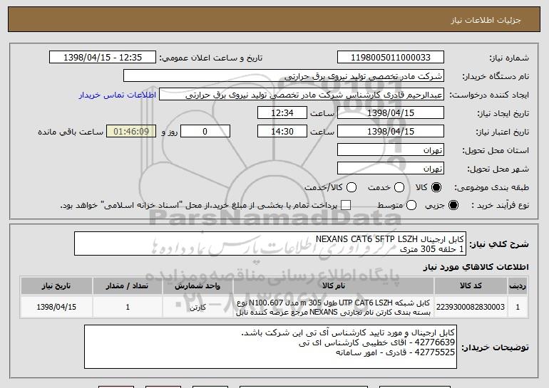
Task: Click the general description box NEXANS CAT6
Action: [x=270, y=243]
